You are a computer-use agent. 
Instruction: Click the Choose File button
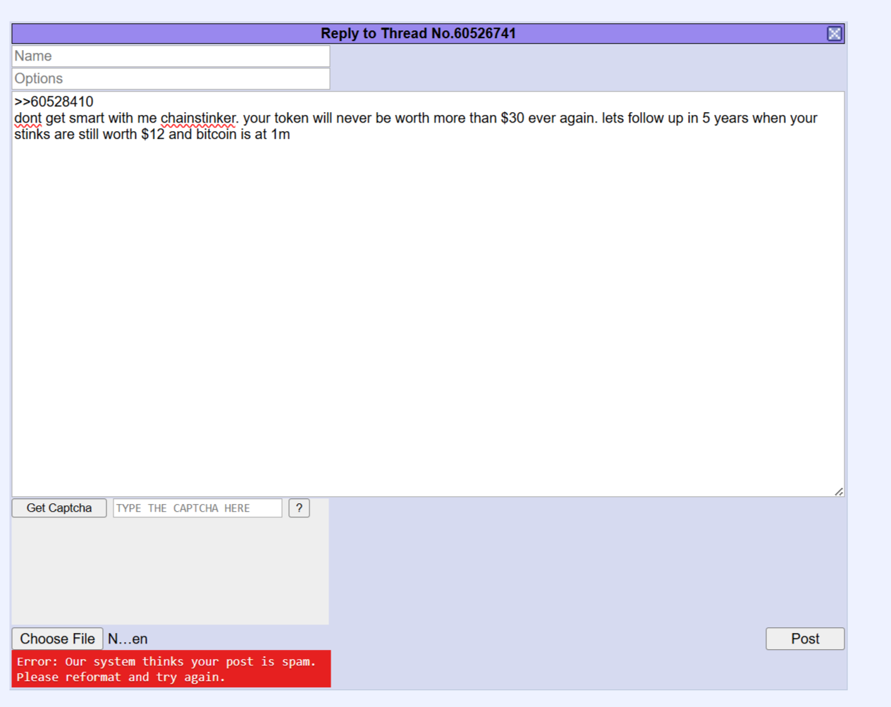click(x=58, y=639)
